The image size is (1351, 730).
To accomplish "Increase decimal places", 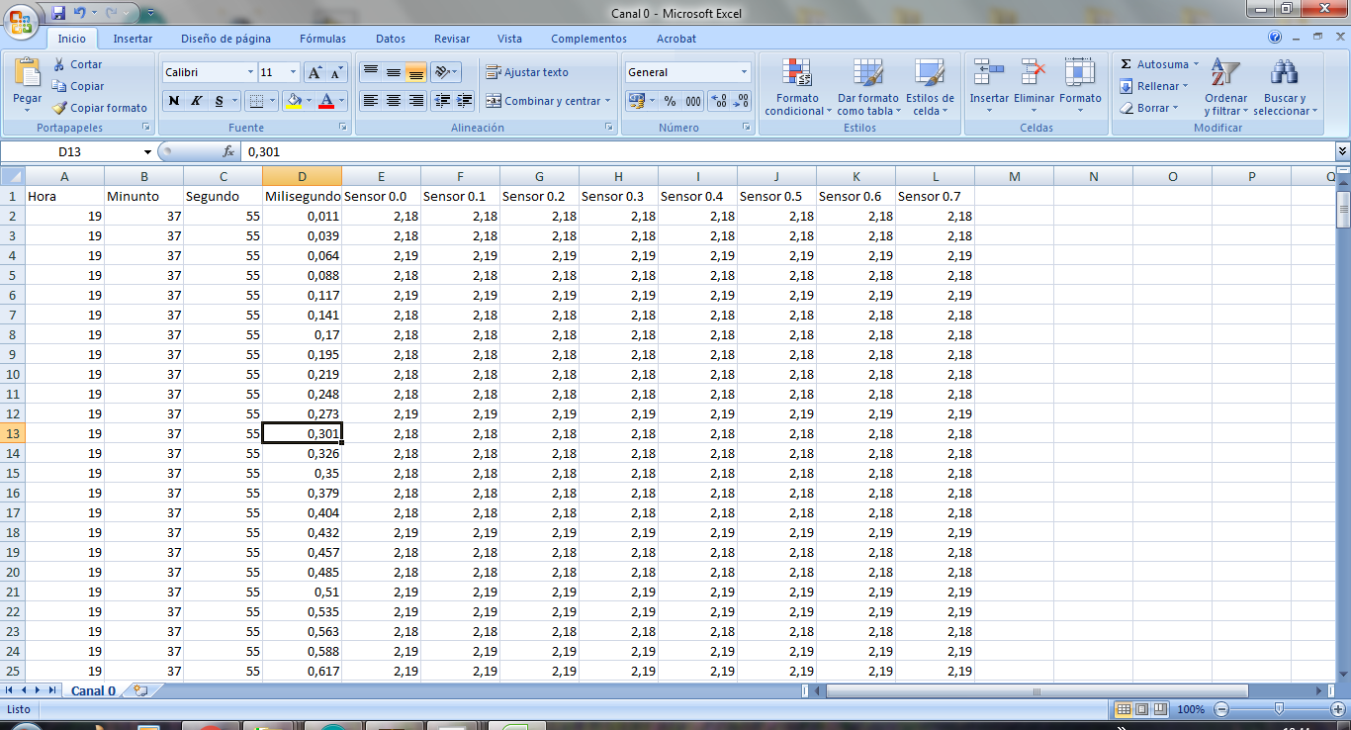I will [719, 101].
